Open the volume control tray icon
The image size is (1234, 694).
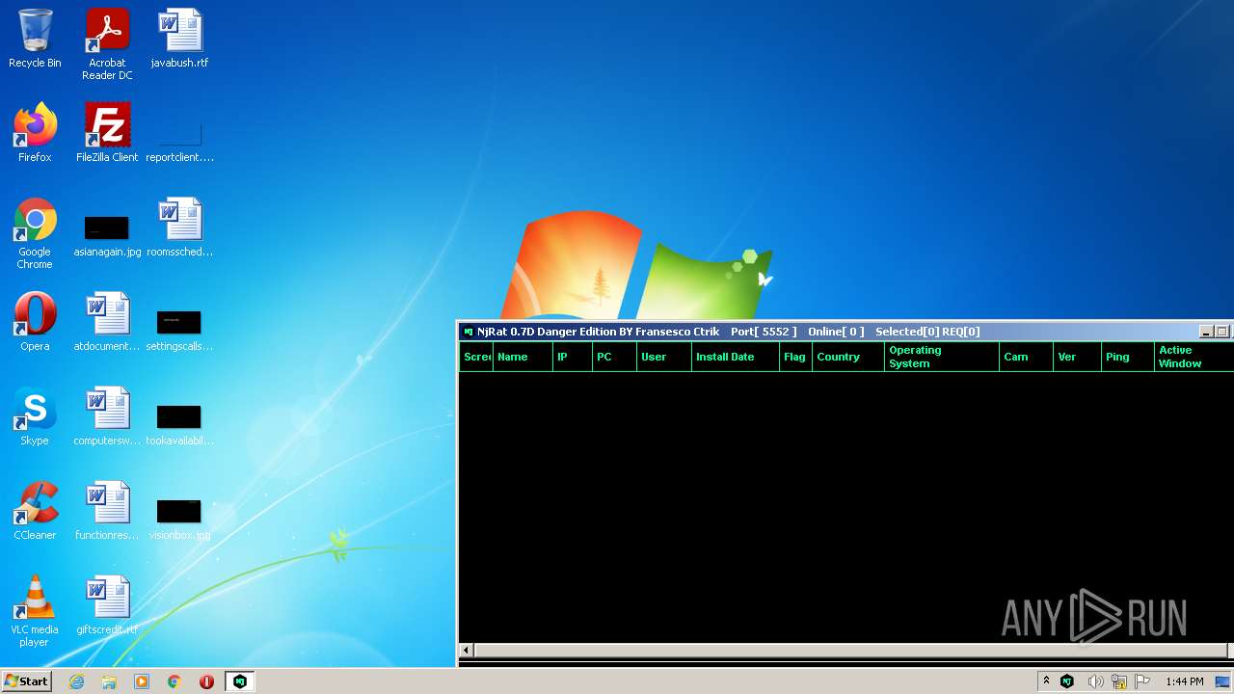pos(1095,681)
